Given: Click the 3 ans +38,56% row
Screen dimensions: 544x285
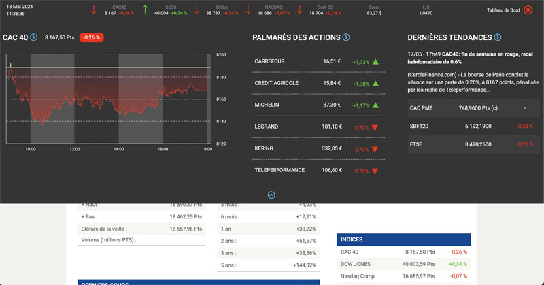Looking at the screenshot, I should 268,253.
